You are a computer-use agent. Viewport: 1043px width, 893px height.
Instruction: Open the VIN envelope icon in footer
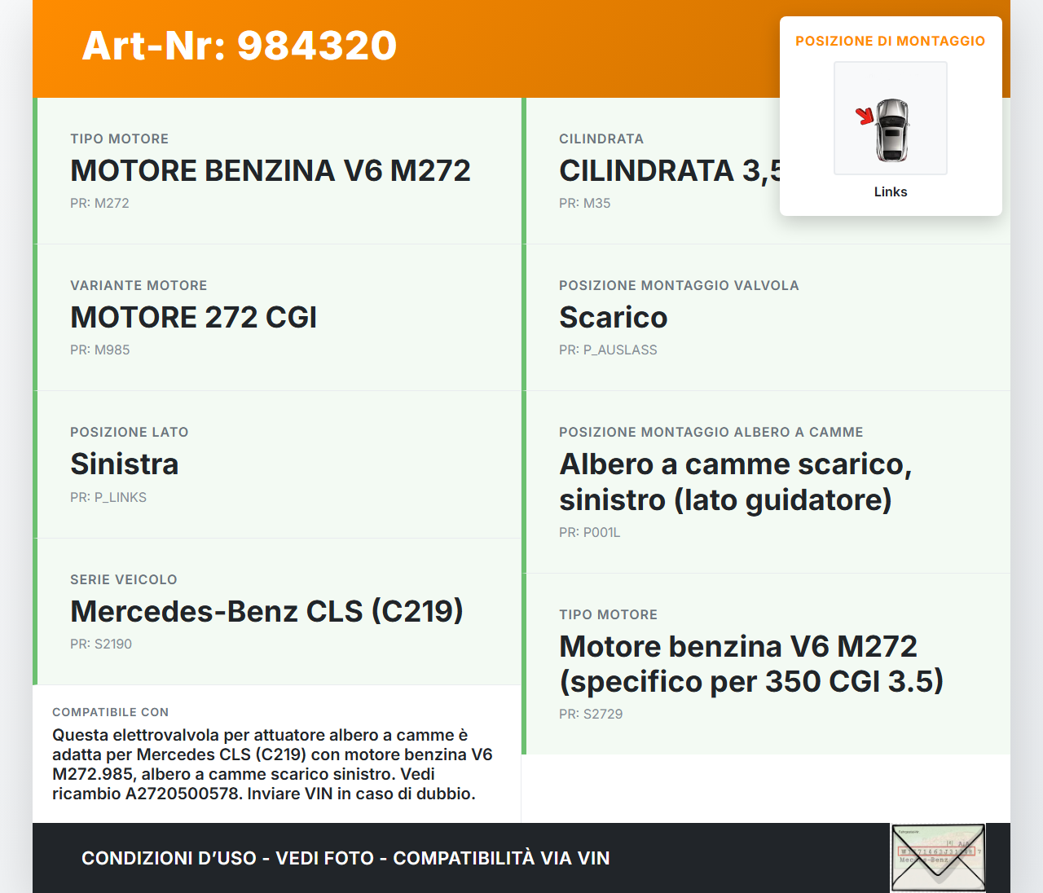(938, 858)
